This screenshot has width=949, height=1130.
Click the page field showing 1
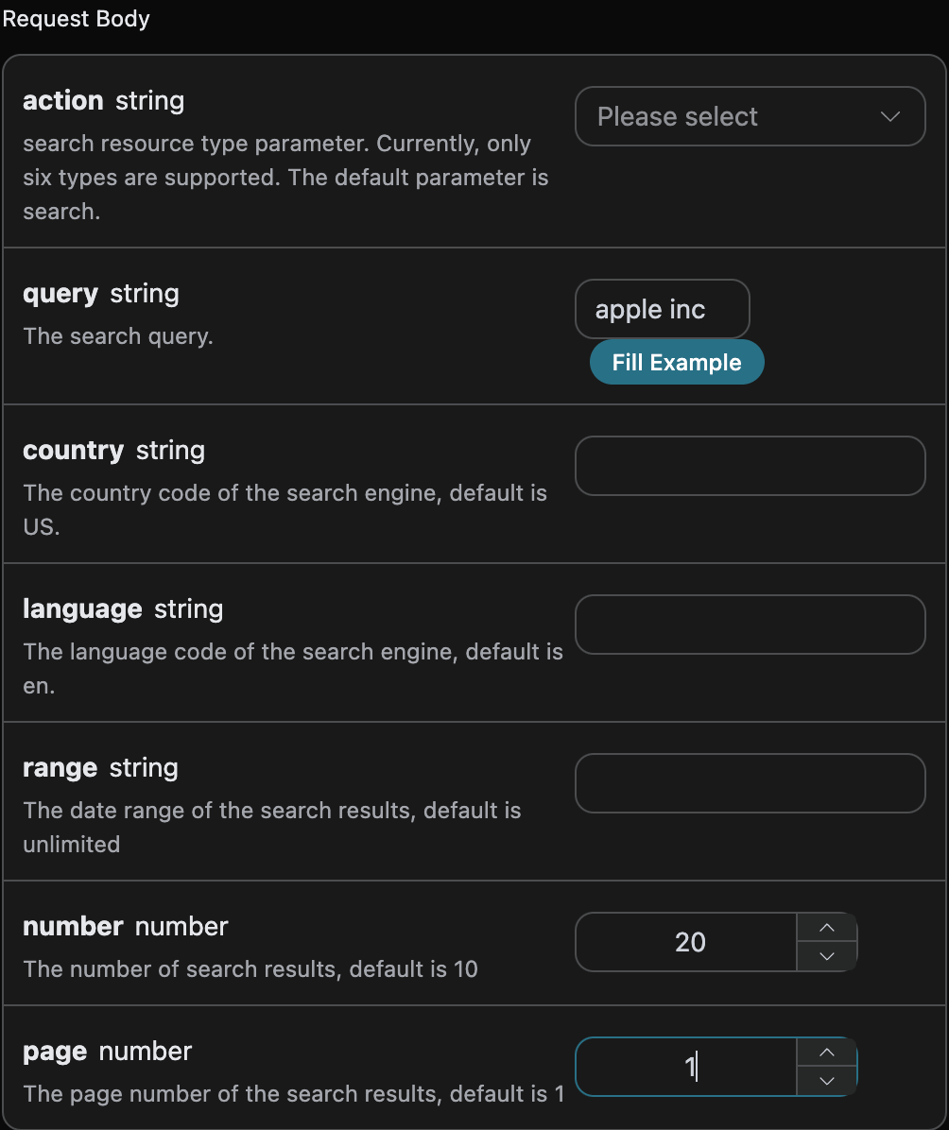(686, 1067)
